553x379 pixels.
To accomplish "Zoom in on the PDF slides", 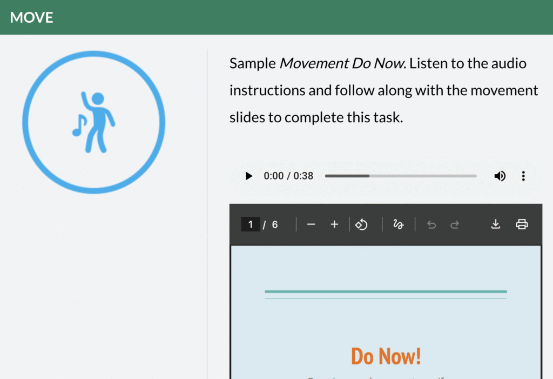I will [x=334, y=224].
